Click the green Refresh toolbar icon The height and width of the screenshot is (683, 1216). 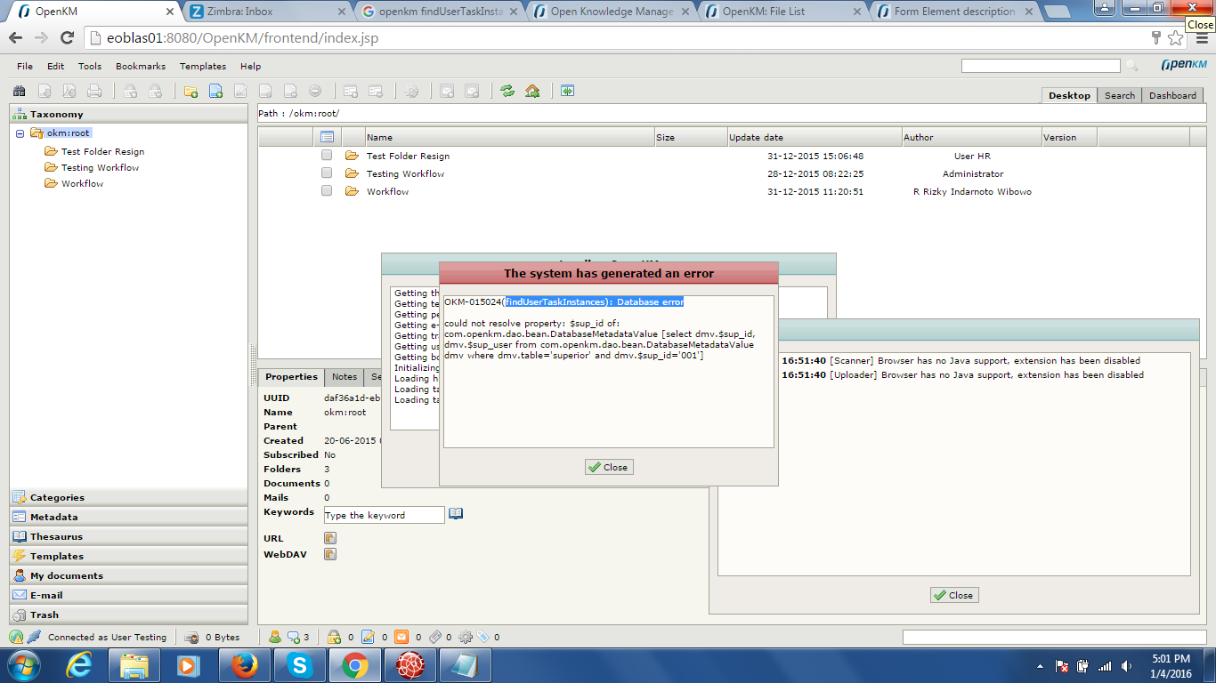point(507,91)
